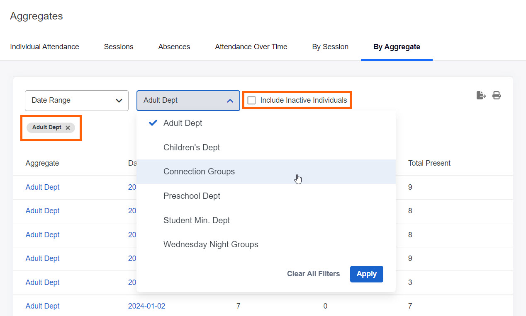This screenshot has height=316, width=526.
Task: Open the Sessions tab
Action: point(119,47)
